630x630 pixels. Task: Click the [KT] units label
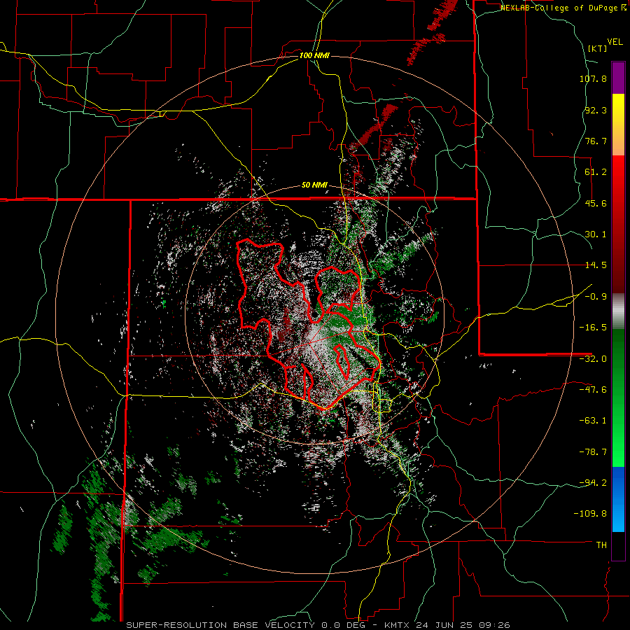(x=598, y=48)
